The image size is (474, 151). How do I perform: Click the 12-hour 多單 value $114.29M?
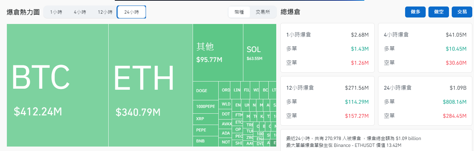[357, 102]
